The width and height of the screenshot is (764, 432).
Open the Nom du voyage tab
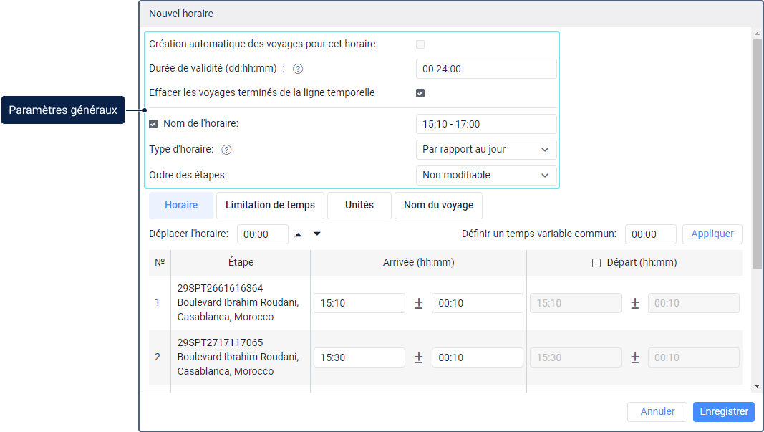[x=438, y=206]
